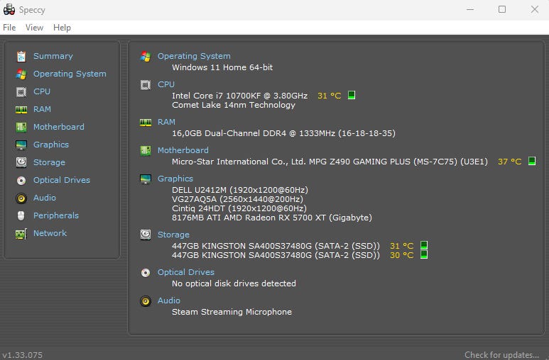The height and width of the screenshot is (360, 549).
Task: Click the DELL U2412M monitor entry
Action: point(240,190)
